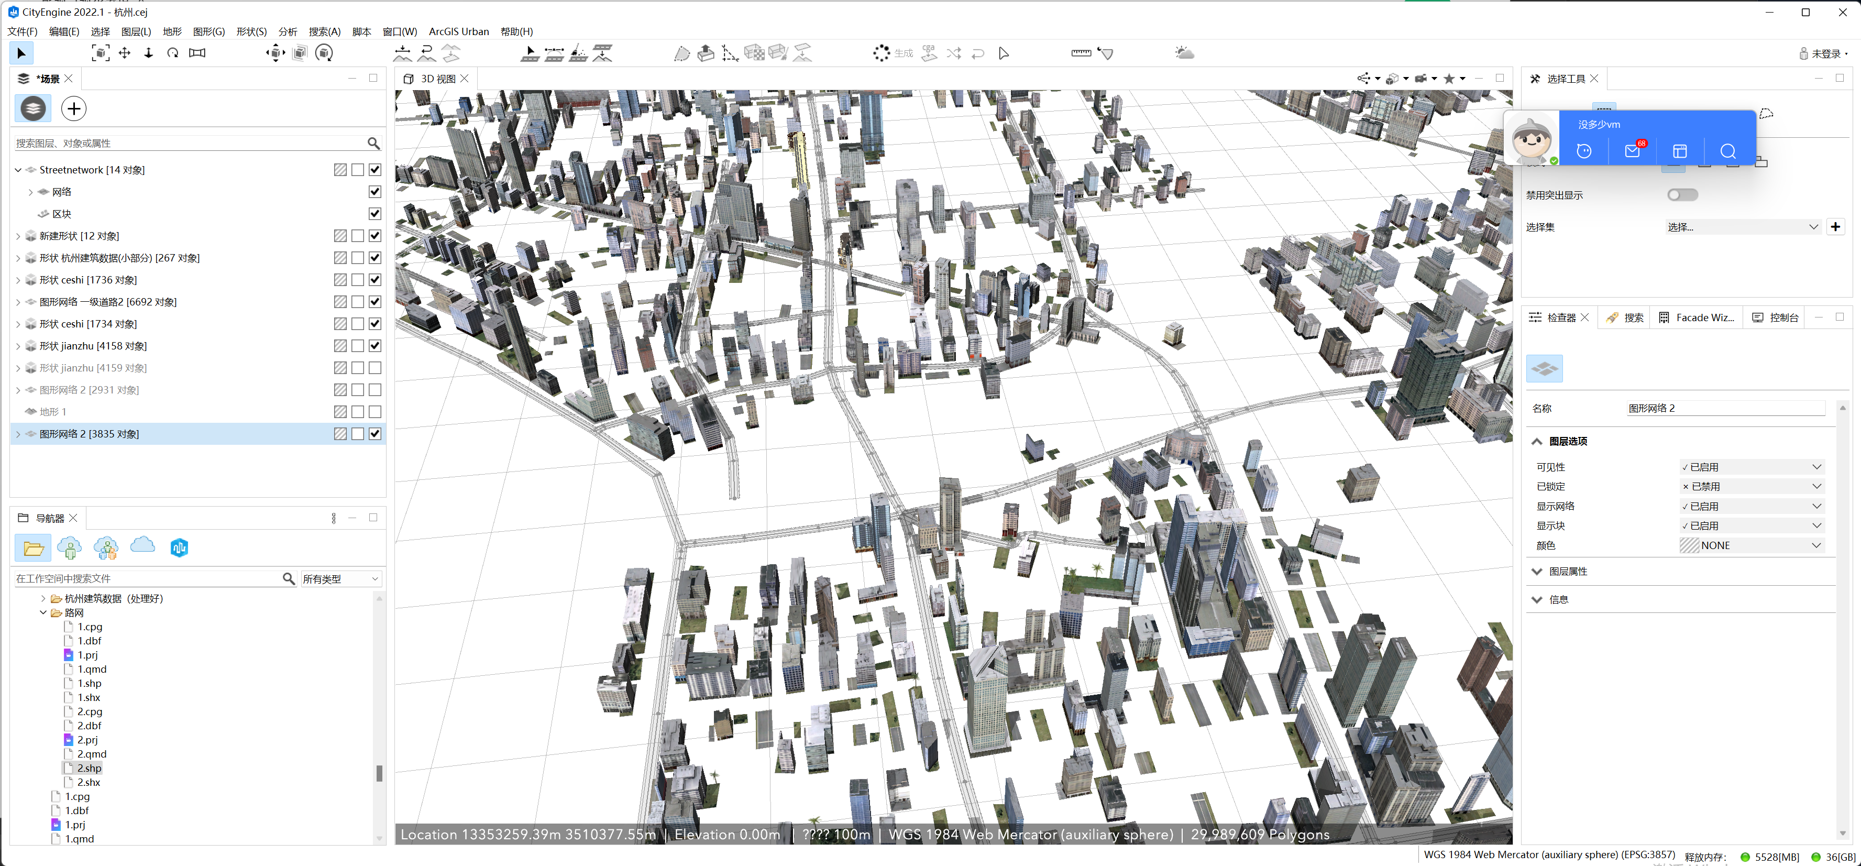Switch to the Facade Wizard tab
1861x866 pixels.
click(x=1697, y=317)
